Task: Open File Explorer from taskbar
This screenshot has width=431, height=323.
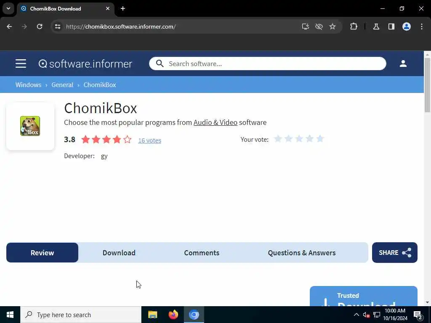Action: pos(152,315)
